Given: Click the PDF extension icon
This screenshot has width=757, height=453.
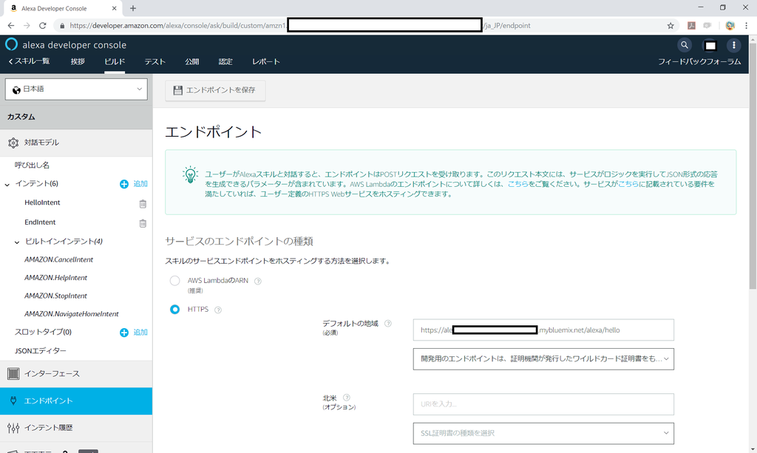Looking at the screenshot, I should click(x=691, y=26).
